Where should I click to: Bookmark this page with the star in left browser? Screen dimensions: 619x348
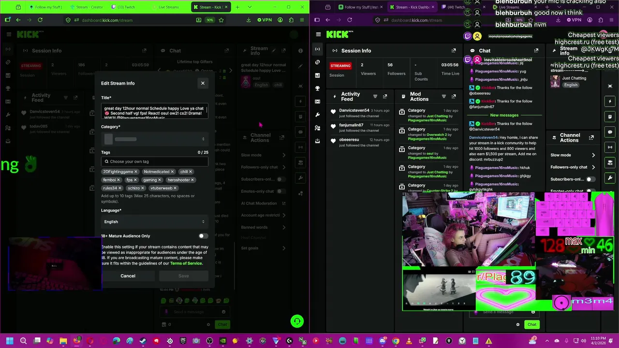221,20
